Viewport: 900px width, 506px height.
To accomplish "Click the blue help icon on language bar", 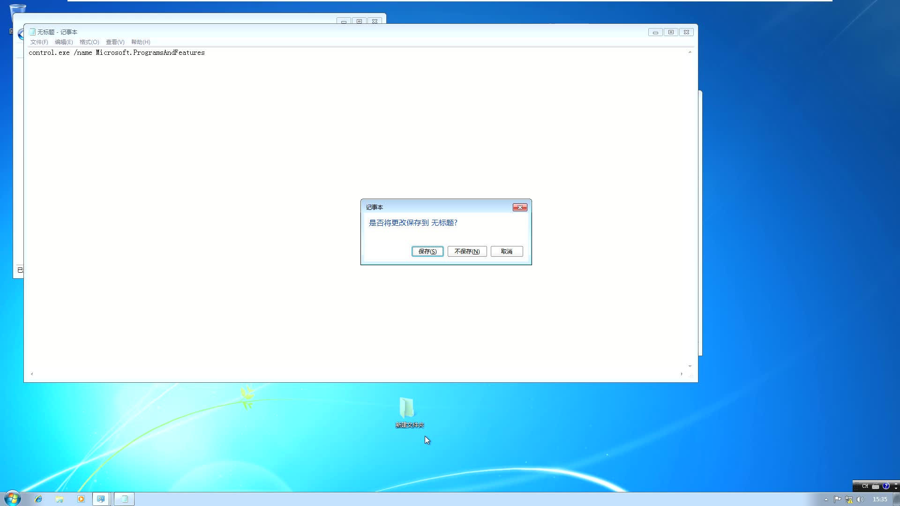I will [x=886, y=486].
